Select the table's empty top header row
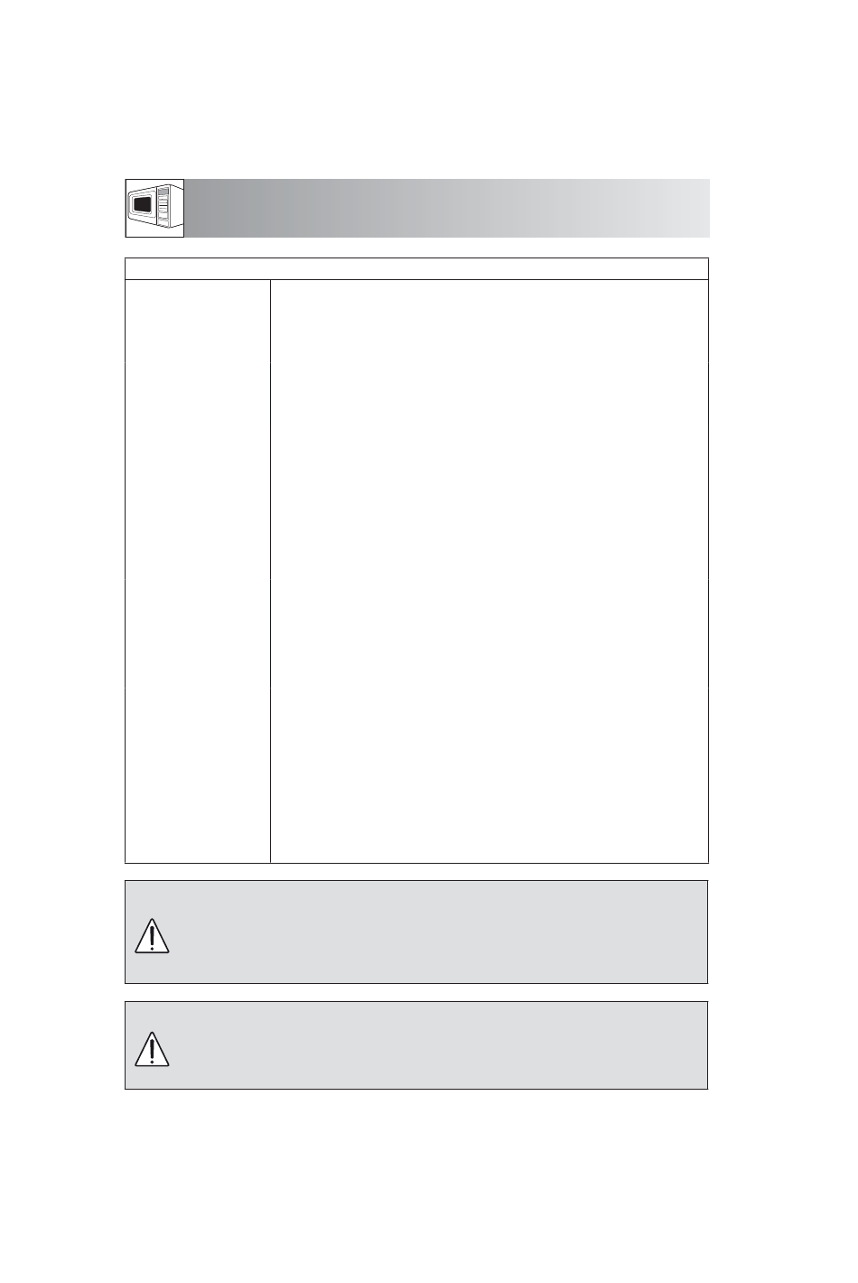The width and height of the screenshot is (858, 1283). [416, 269]
